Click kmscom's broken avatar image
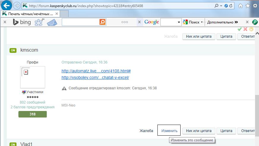The image size is (259, 146). (33, 77)
